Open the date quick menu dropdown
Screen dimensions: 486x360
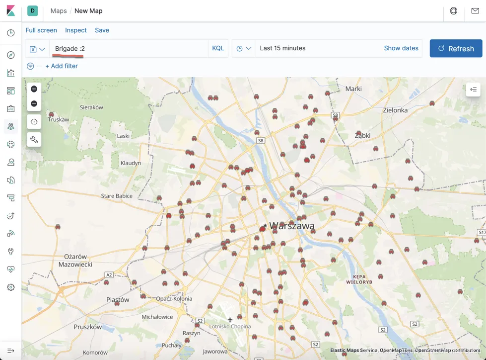(244, 48)
